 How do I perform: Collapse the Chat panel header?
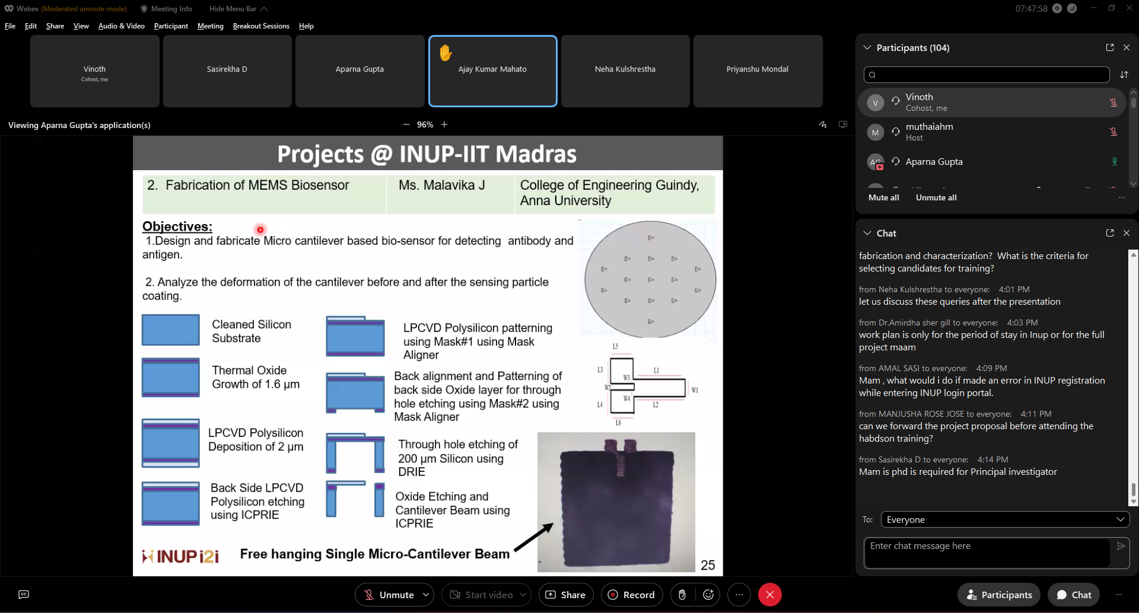coord(867,233)
